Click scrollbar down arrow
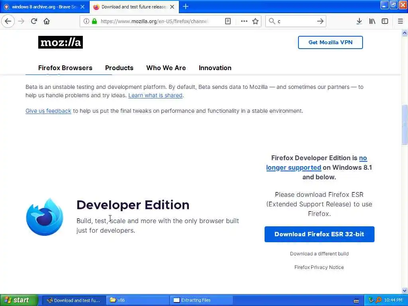The image size is (408, 306). [404, 290]
